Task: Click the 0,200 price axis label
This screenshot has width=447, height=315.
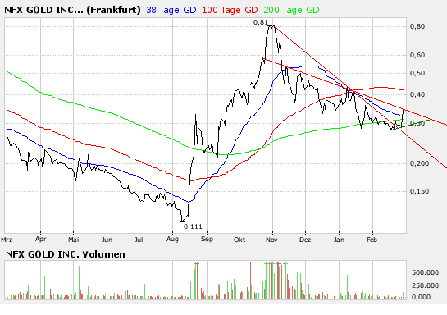Action: click(419, 163)
